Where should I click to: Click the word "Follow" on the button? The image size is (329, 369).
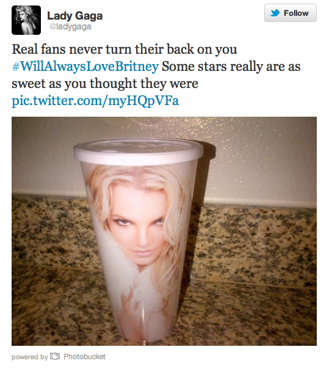(296, 13)
